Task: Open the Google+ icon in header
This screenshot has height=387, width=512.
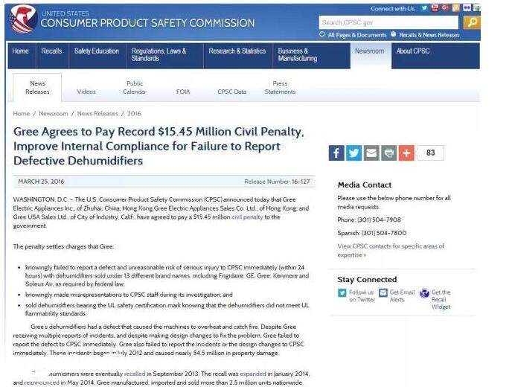Action: coord(445,8)
